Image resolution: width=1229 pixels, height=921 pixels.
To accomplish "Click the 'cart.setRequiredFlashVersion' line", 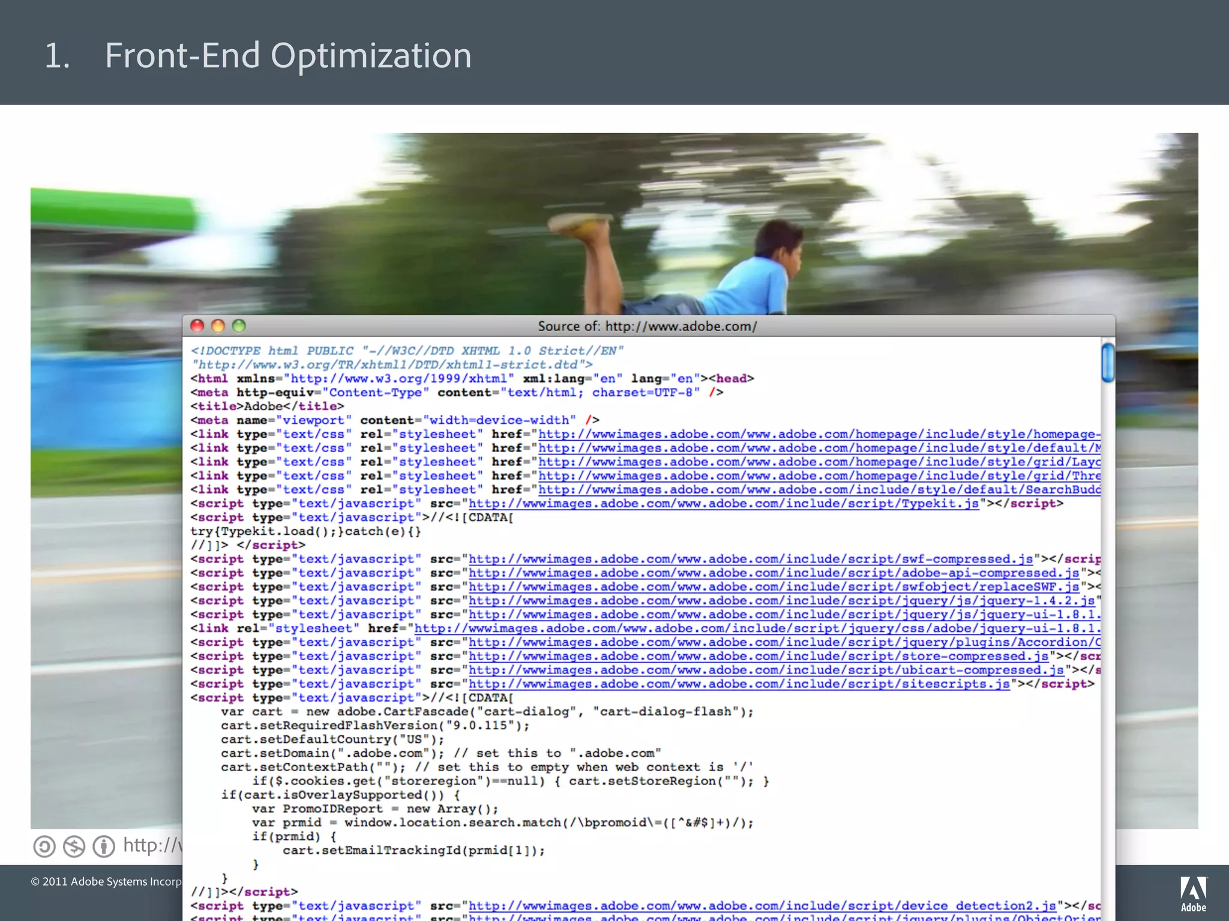I will 375,726.
